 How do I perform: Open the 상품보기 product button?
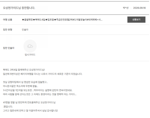136,20
